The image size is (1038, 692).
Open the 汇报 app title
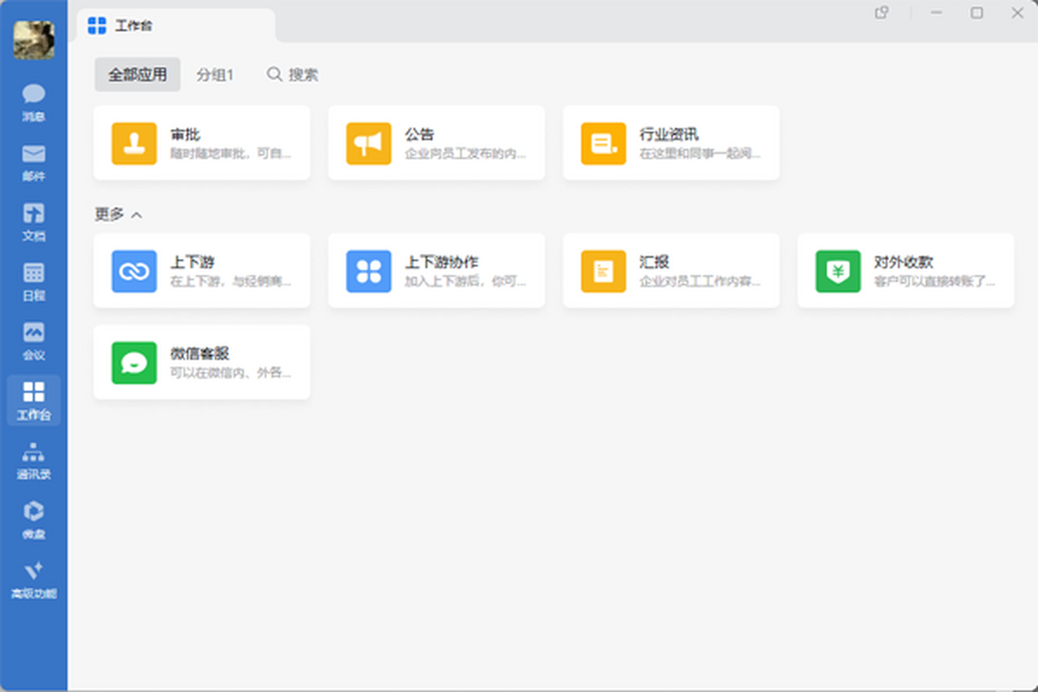[x=654, y=261]
